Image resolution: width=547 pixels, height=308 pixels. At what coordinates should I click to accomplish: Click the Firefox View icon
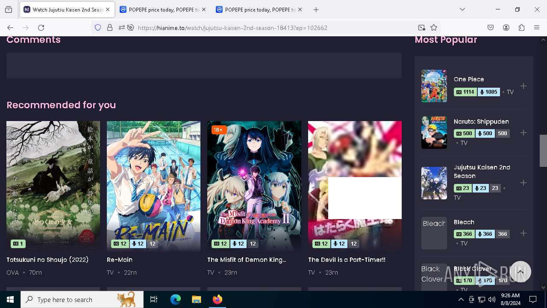coord(9,9)
